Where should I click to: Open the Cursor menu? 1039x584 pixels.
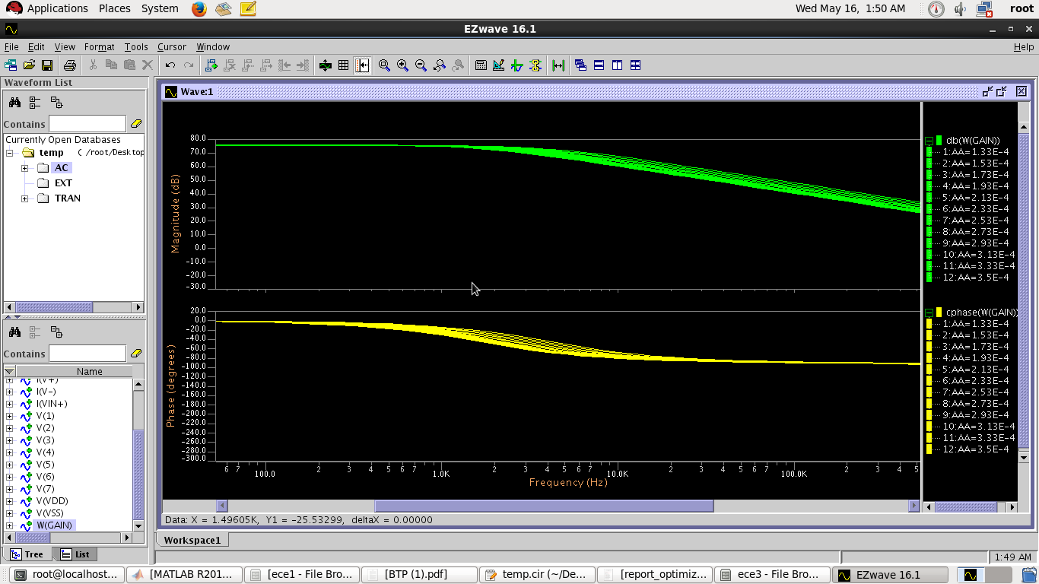point(172,47)
